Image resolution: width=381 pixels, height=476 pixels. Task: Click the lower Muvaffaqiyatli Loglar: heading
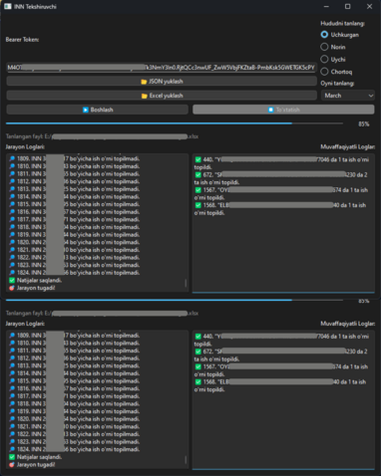point(348,324)
